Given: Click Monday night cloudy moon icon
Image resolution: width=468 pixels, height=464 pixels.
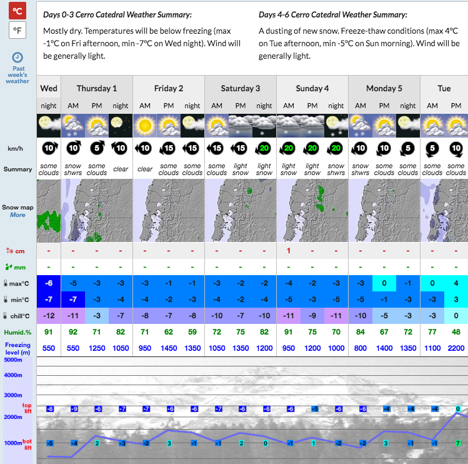Looking at the screenshot, I should coord(408,126).
